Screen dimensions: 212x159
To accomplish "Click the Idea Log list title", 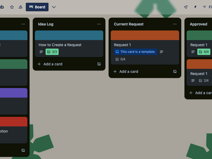I will [46, 24].
